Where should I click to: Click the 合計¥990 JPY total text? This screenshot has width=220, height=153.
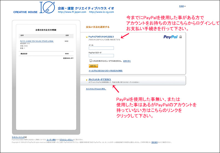[68, 58]
